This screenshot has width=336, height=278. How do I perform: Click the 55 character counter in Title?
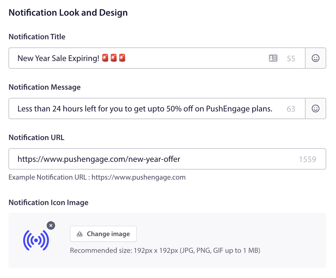point(291,59)
